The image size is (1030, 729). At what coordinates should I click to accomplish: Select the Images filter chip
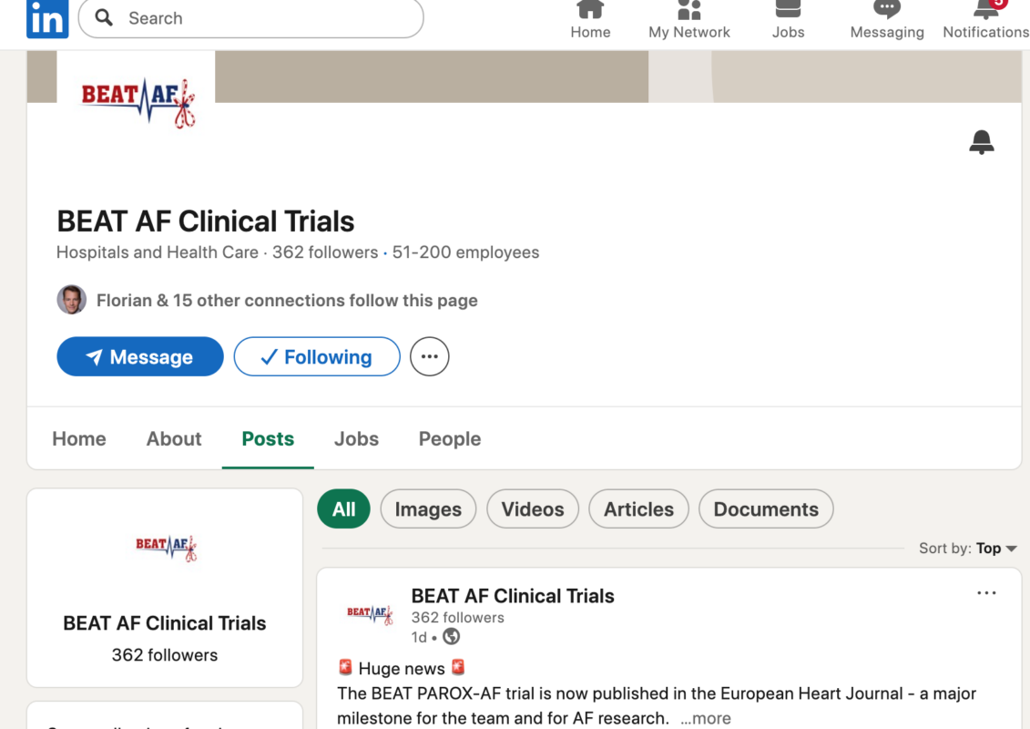pyautogui.click(x=428, y=509)
